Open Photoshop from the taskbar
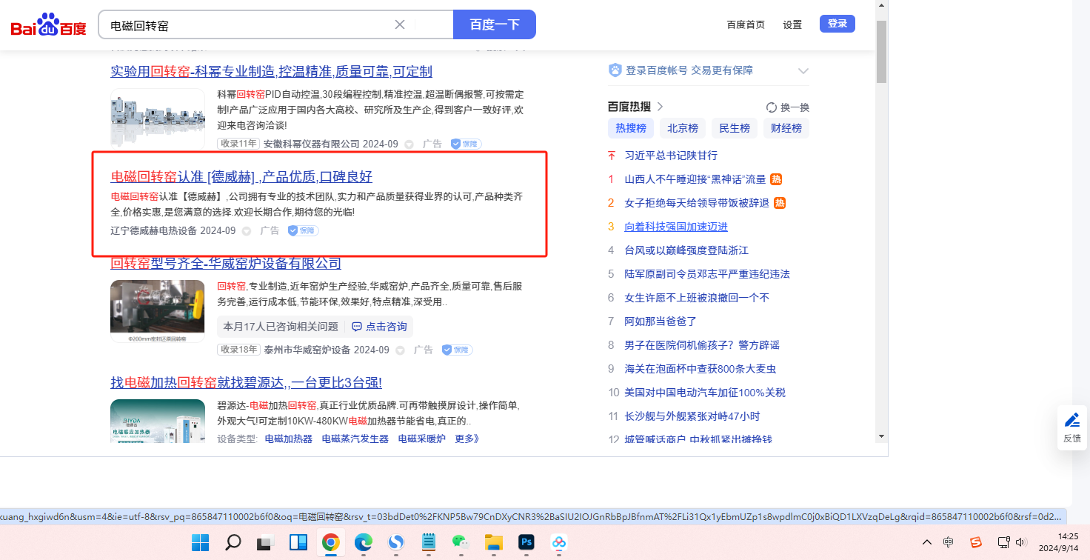This screenshot has width=1090, height=560. (526, 543)
